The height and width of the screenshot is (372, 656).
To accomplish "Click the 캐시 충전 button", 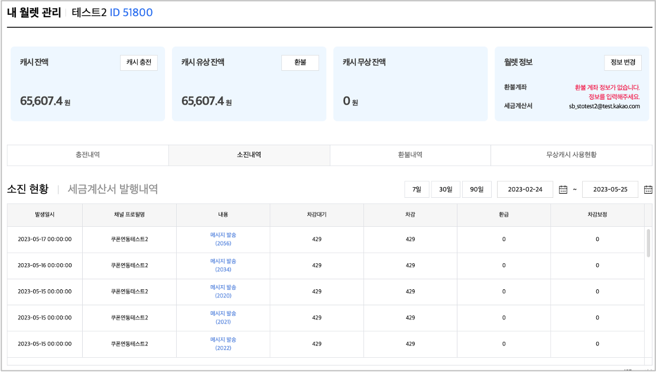I will (139, 63).
